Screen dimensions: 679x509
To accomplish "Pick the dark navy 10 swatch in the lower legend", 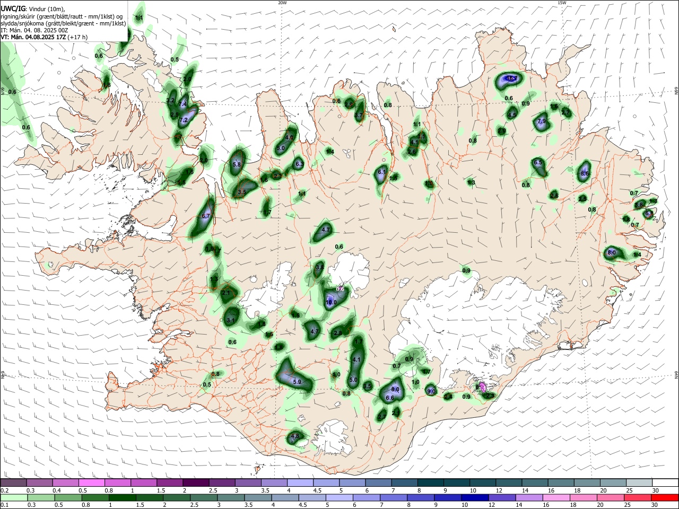I will [x=474, y=497].
